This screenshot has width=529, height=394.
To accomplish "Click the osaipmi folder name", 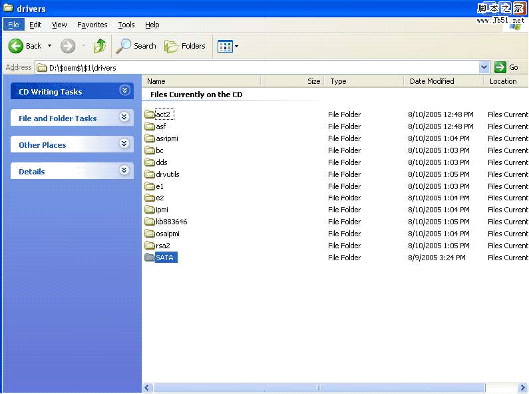I will coord(167,234).
